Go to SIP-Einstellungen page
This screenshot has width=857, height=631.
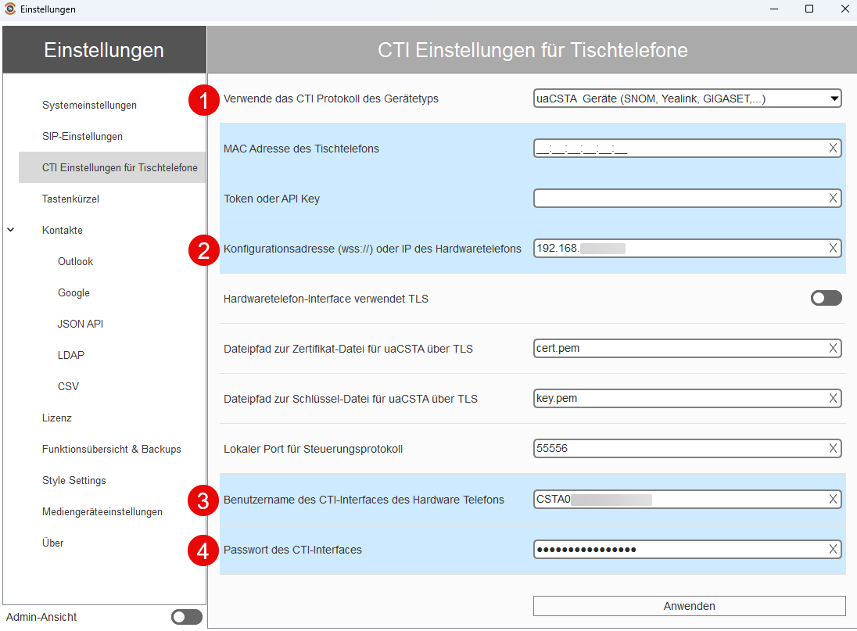tap(83, 136)
